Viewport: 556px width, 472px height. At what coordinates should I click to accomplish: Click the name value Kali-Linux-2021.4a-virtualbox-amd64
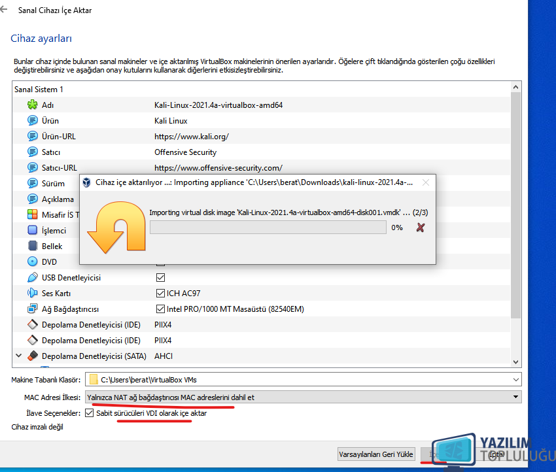pos(218,105)
